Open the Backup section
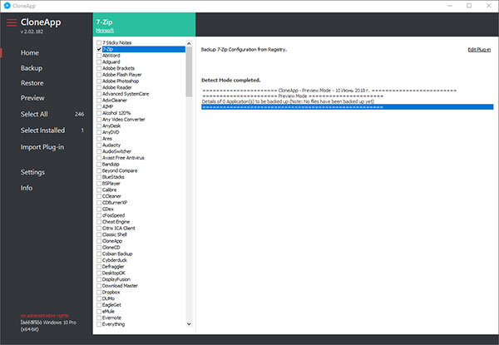 coord(32,68)
